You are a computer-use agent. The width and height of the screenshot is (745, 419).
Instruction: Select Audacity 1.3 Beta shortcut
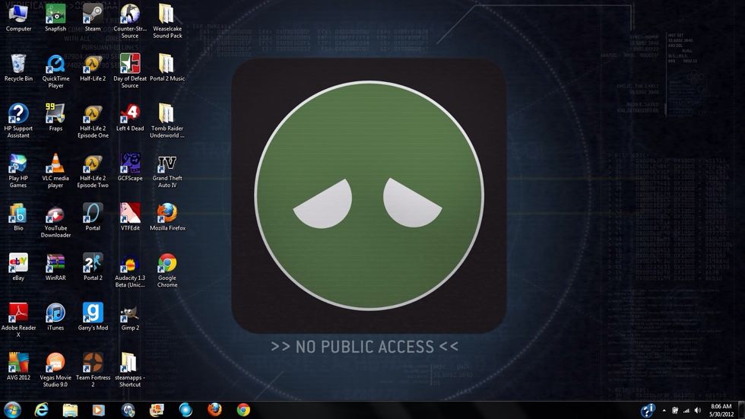point(130,271)
